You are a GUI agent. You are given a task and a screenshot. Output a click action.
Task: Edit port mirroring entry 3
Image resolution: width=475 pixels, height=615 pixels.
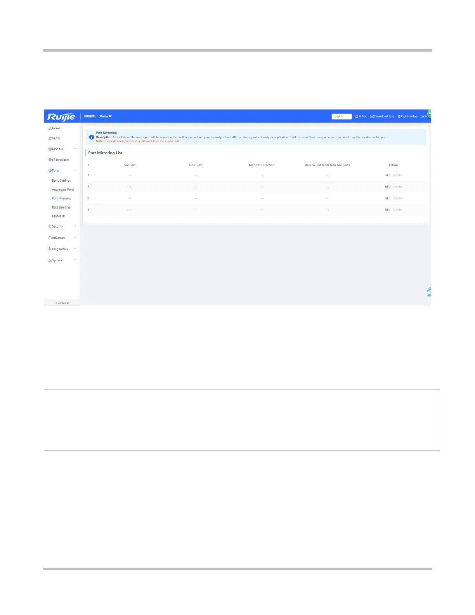pyautogui.click(x=387, y=198)
